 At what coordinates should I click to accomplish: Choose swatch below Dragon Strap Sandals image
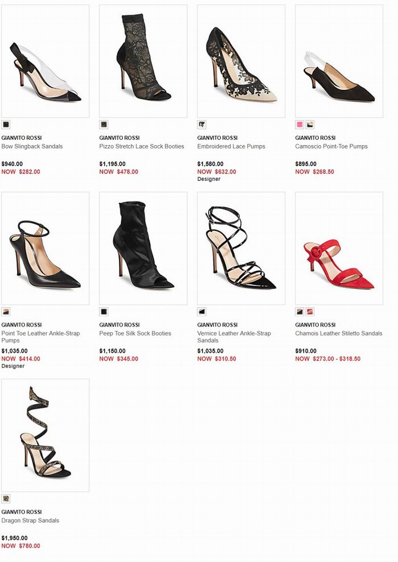pyautogui.click(x=6, y=498)
